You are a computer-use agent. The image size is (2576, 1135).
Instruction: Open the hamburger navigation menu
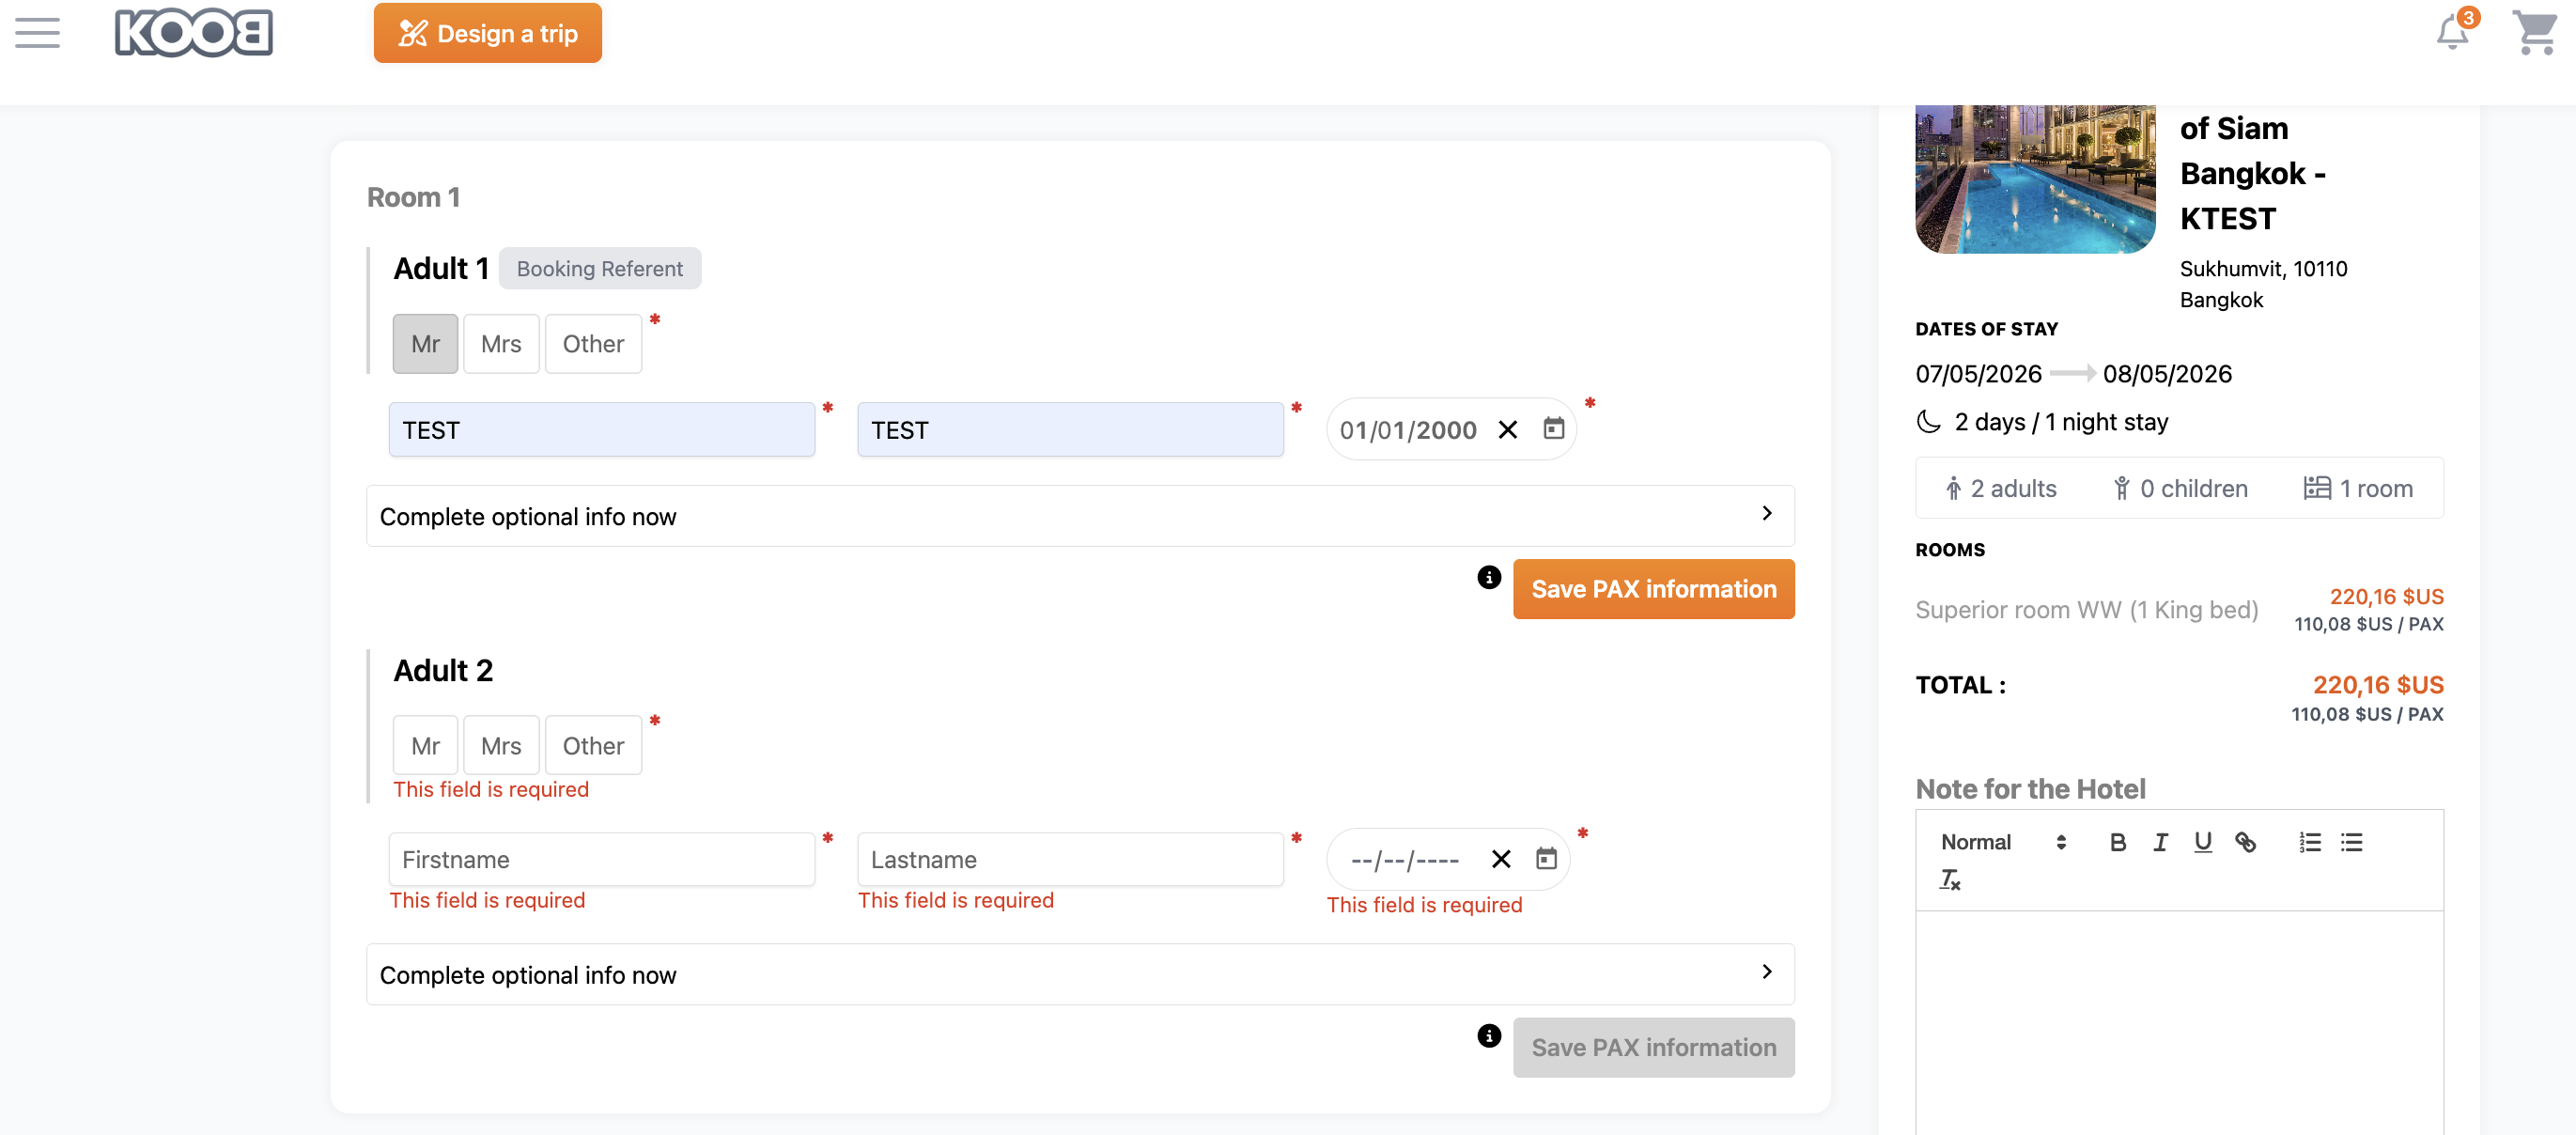(37, 33)
